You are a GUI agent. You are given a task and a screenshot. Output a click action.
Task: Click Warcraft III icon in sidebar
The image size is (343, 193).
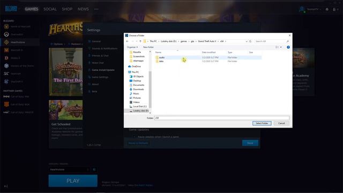[6, 50]
